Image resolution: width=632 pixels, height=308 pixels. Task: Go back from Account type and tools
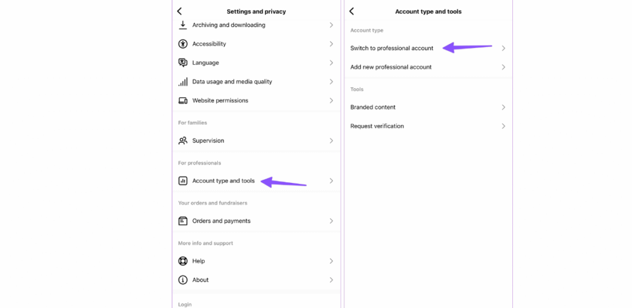351,11
